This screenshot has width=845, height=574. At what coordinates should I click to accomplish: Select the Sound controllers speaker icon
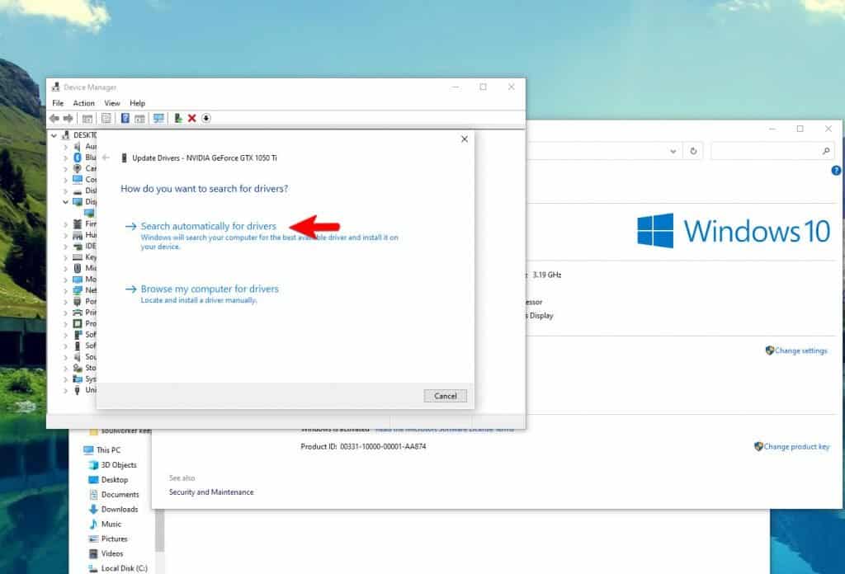coord(77,356)
